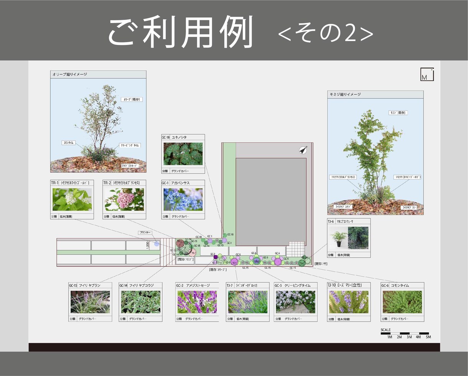Open the maple tree image illustration
The height and width of the screenshot is (376, 468).
coord(376,157)
